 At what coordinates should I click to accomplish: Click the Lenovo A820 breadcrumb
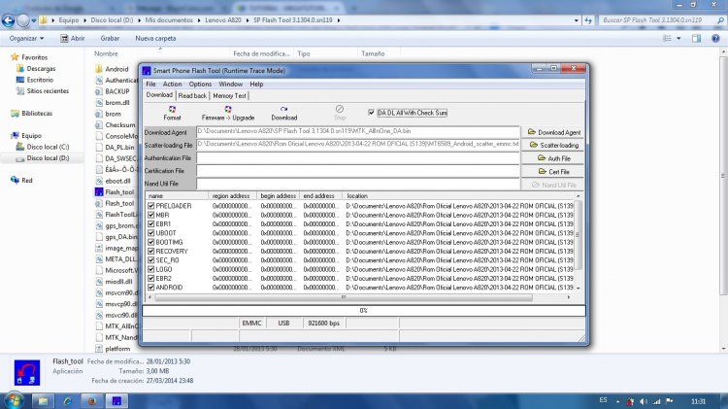[x=223, y=20]
